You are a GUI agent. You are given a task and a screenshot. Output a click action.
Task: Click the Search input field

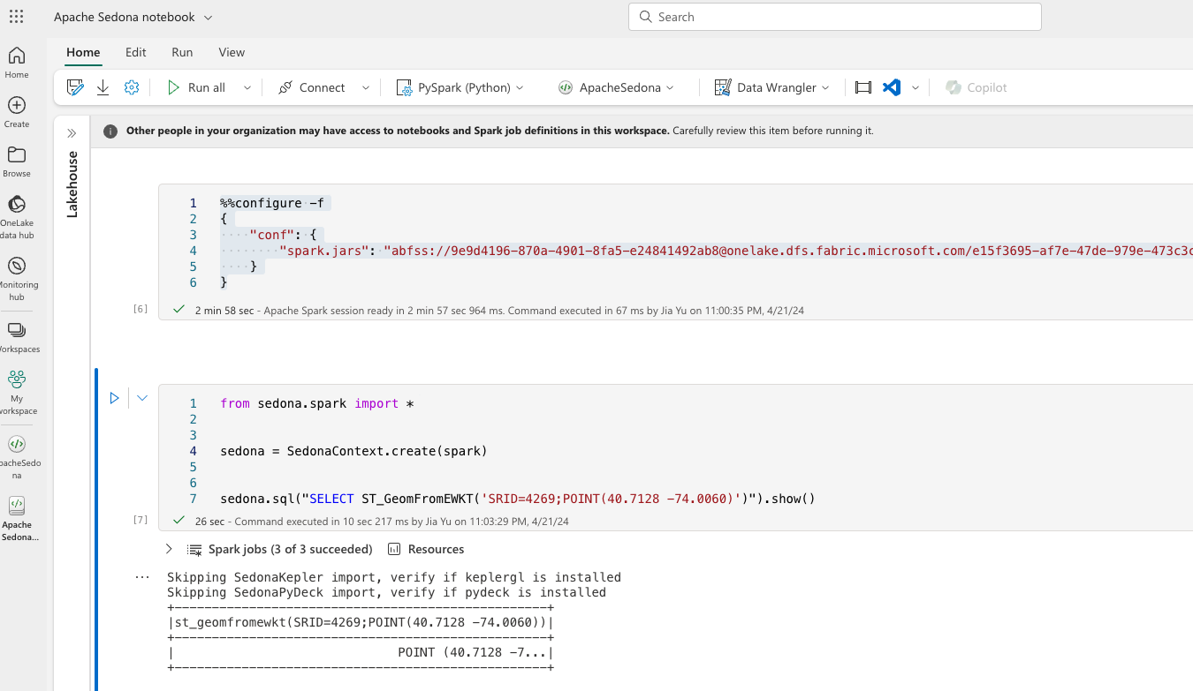(x=834, y=17)
